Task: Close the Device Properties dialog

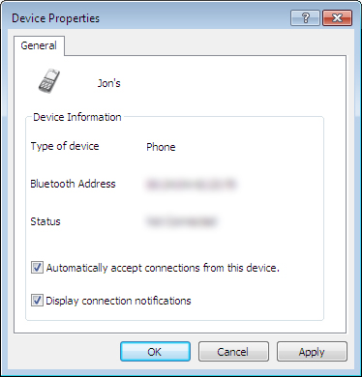Action: click(337, 17)
